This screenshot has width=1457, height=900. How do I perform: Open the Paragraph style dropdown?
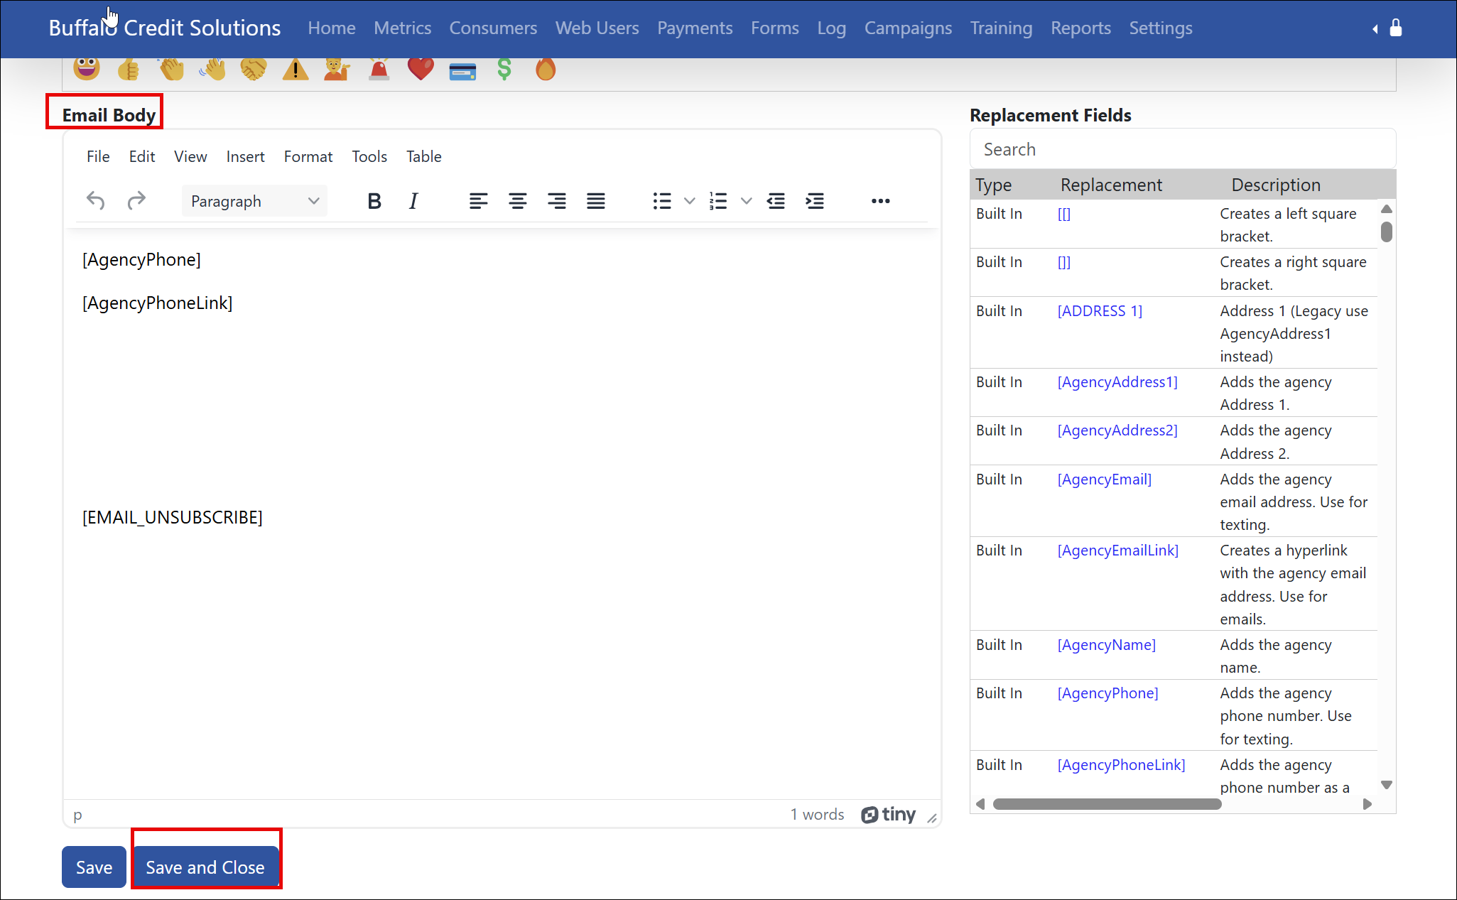(254, 201)
